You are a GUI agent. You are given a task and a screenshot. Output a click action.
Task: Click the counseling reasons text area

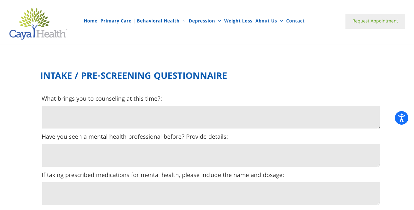point(211,117)
